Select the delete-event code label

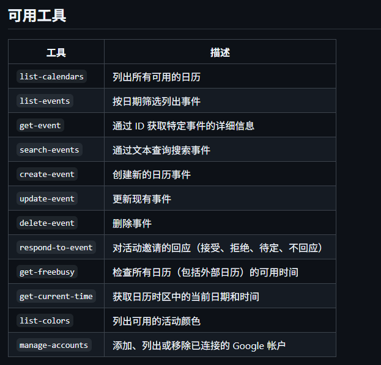[x=47, y=223]
